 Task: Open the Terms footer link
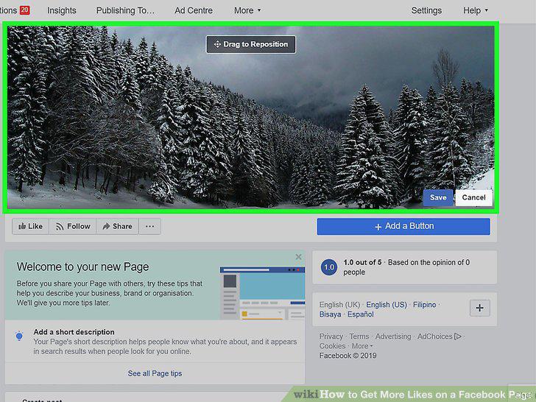[x=359, y=336]
